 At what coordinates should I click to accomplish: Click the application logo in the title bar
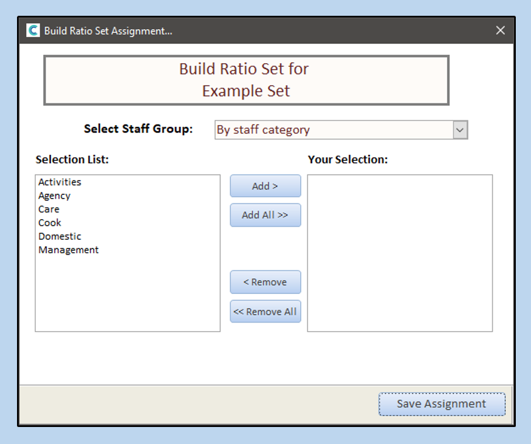[x=33, y=30]
